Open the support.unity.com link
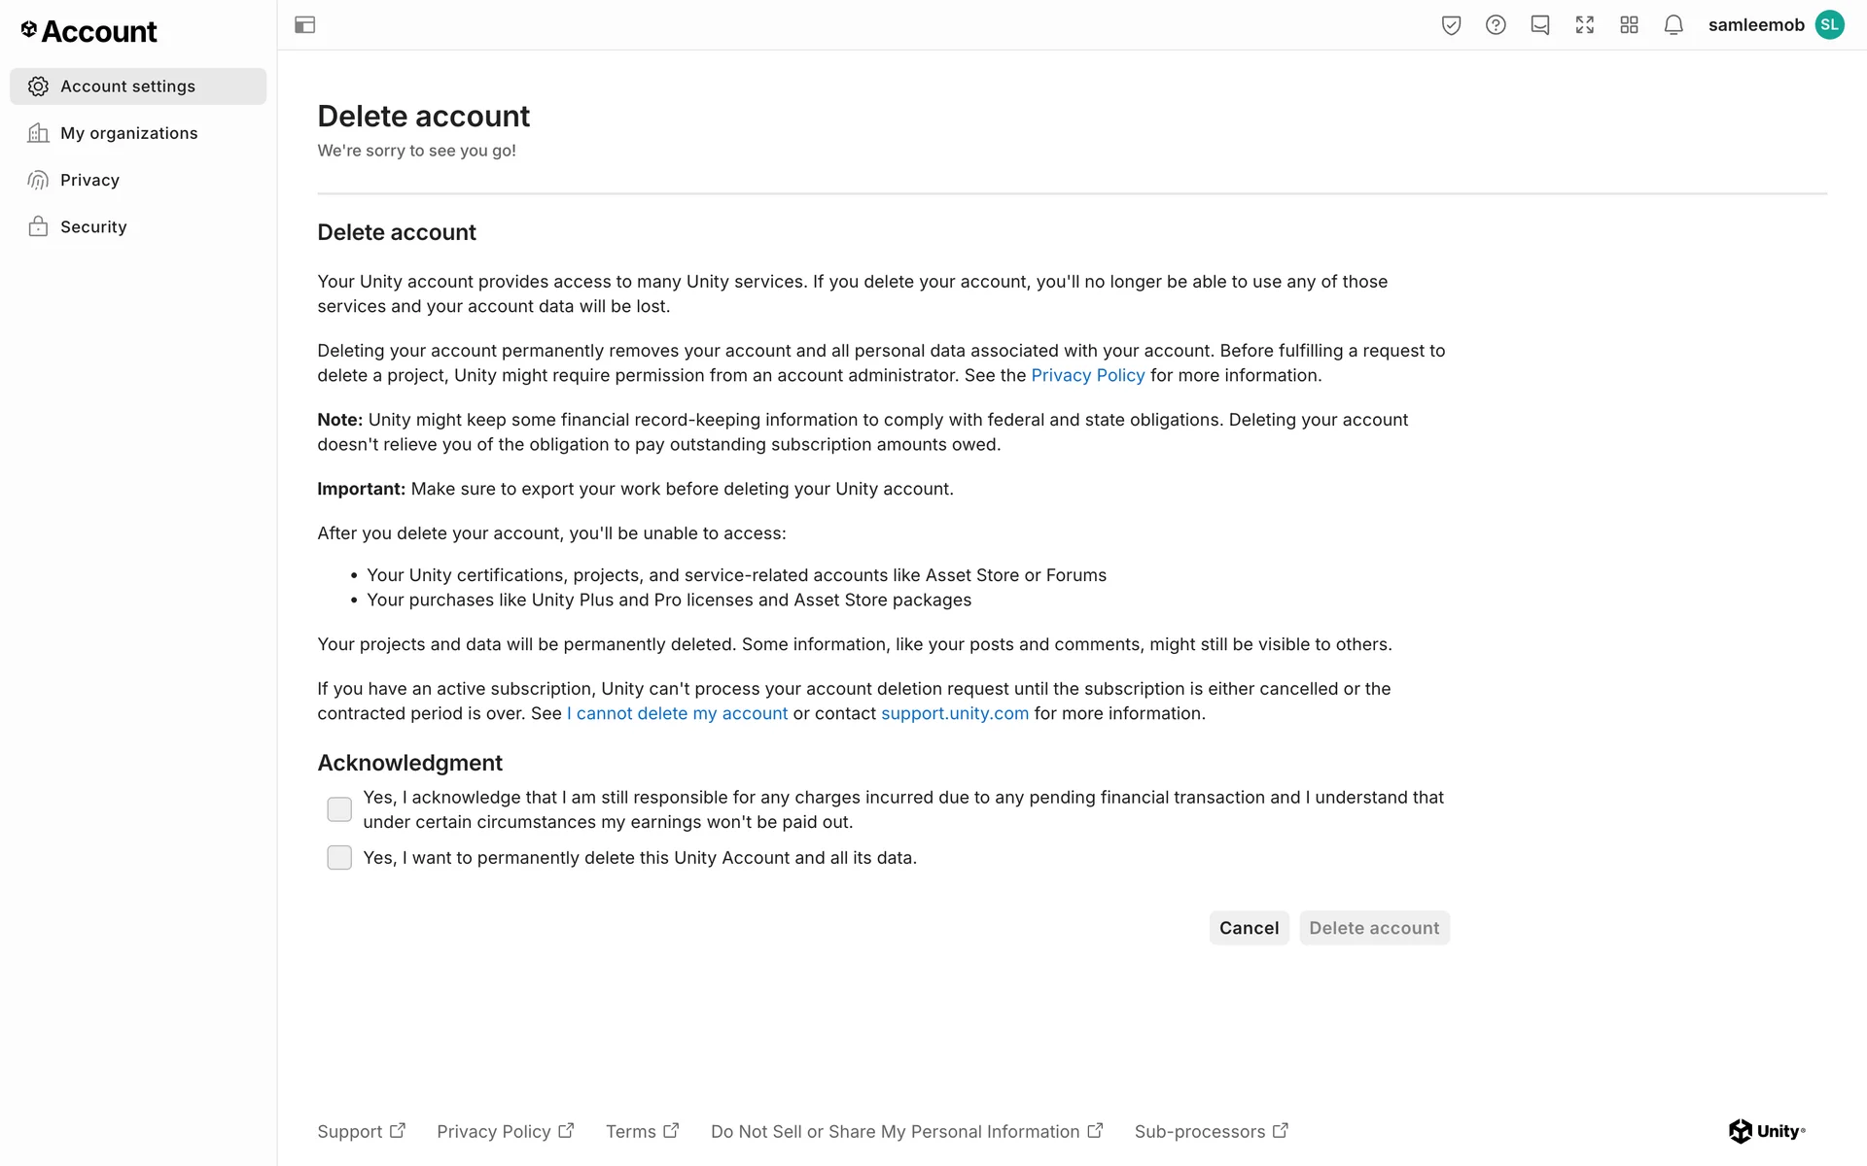Screen dimensions: 1867x1166 [x=954, y=714]
